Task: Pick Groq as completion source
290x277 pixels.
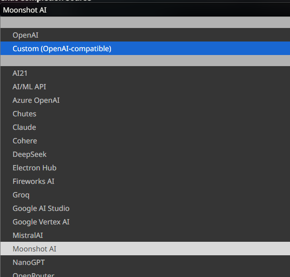Action: click(x=145, y=194)
